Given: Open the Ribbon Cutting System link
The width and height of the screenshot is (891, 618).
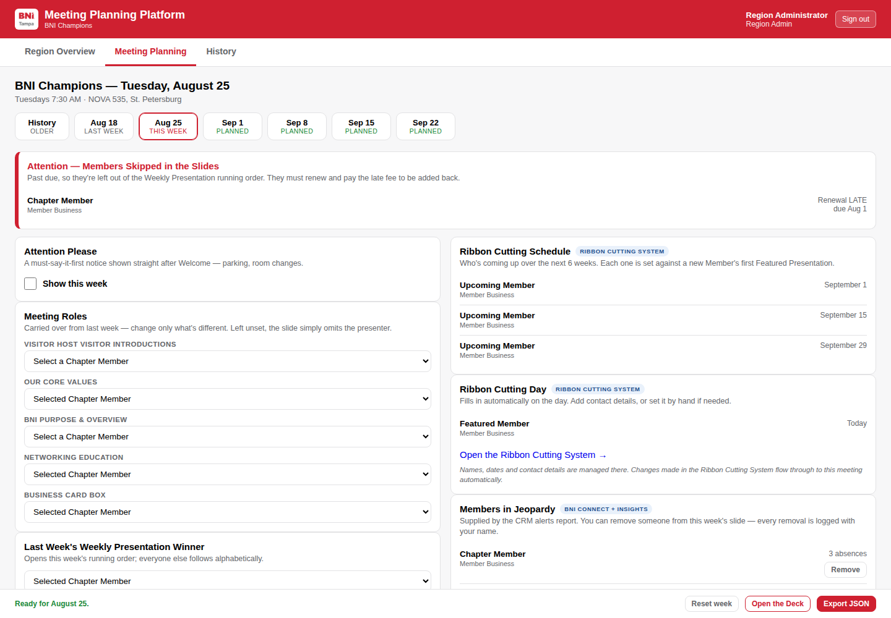Looking at the screenshot, I should (533, 455).
